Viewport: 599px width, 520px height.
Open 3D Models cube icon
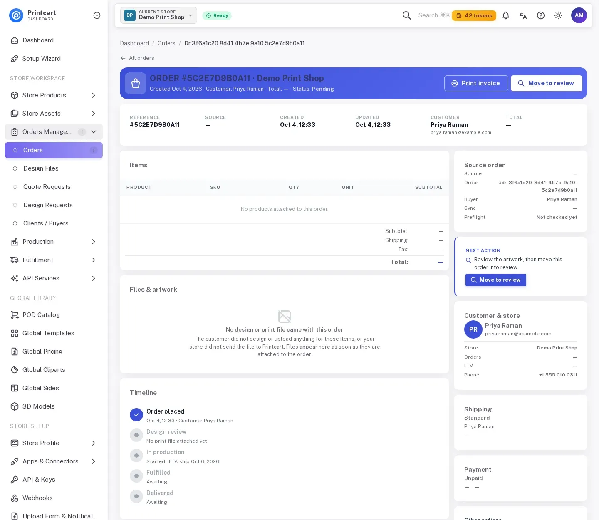tap(15, 406)
